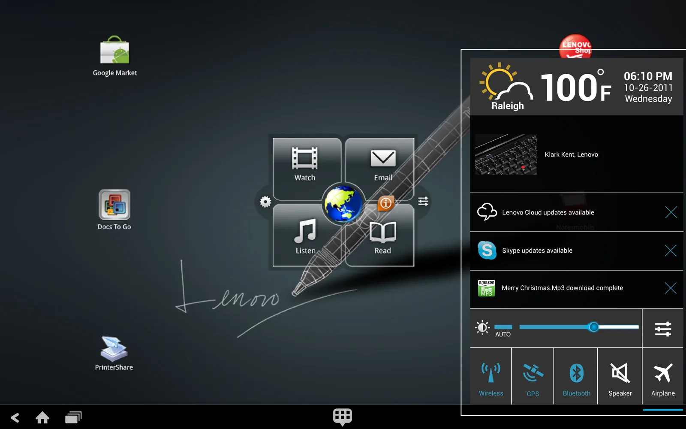The width and height of the screenshot is (686, 429).
Task: Open the weather widget sun icon
Action: pyautogui.click(x=506, y=82)
